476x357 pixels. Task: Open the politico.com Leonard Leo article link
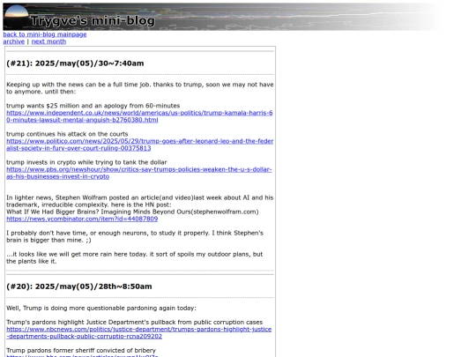click(x=139, y=145)
